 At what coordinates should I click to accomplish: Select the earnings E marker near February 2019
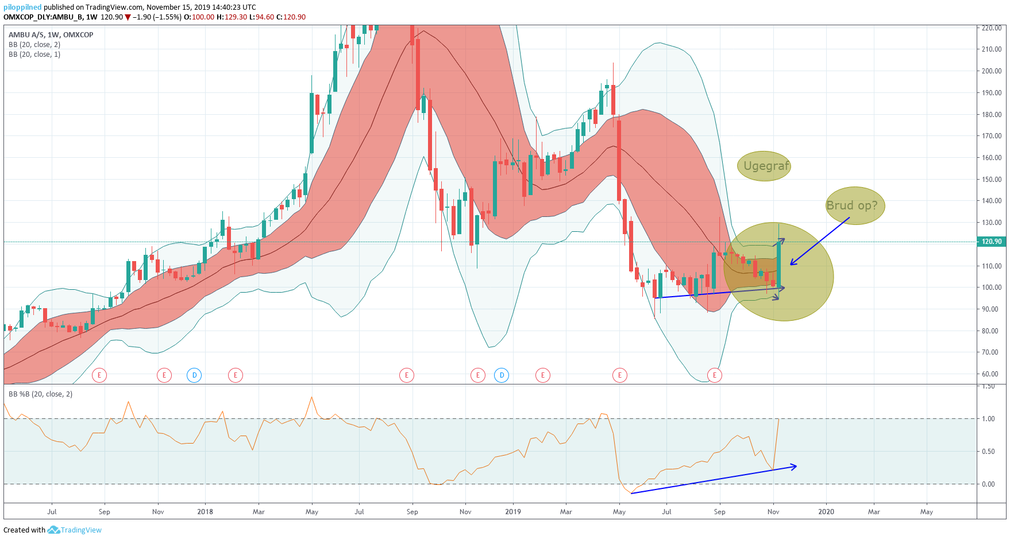pyautogui.click(x=543, y=375)
